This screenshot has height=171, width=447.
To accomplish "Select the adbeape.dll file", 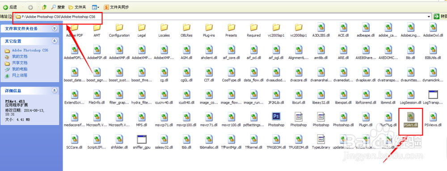I will point(366,30).
